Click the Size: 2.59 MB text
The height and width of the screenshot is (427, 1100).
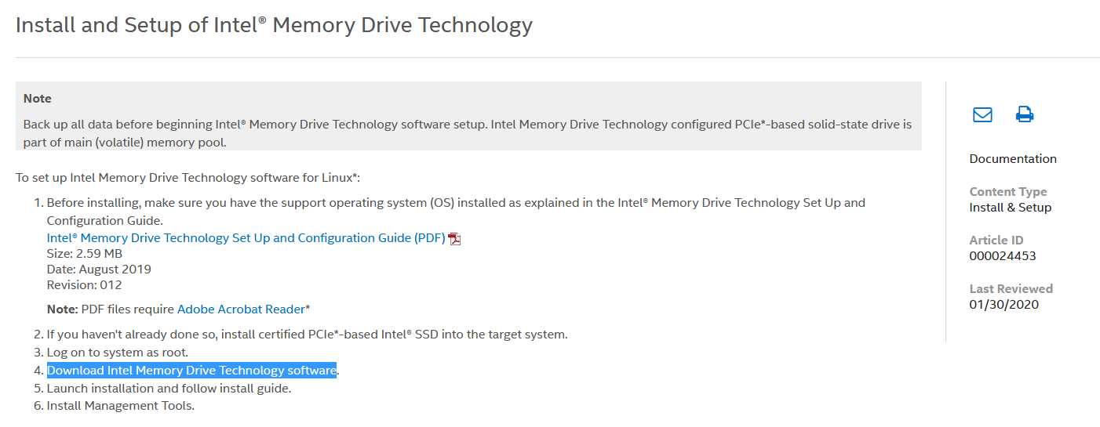click(85, 253)
